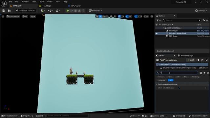Activate the Select objects cursor tool
The height and width of the screenshot is (118, 210).
pos(97,16)
